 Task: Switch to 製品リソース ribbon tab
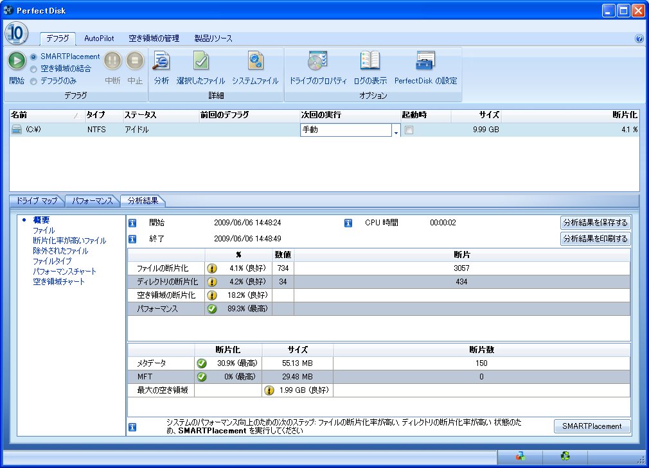pyautogui.click(x=213, y=39)
